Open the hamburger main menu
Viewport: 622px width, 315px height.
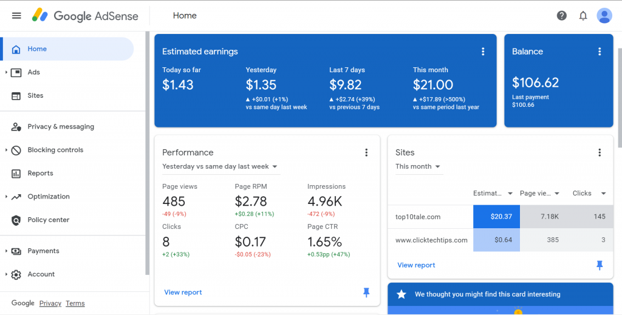16,16
